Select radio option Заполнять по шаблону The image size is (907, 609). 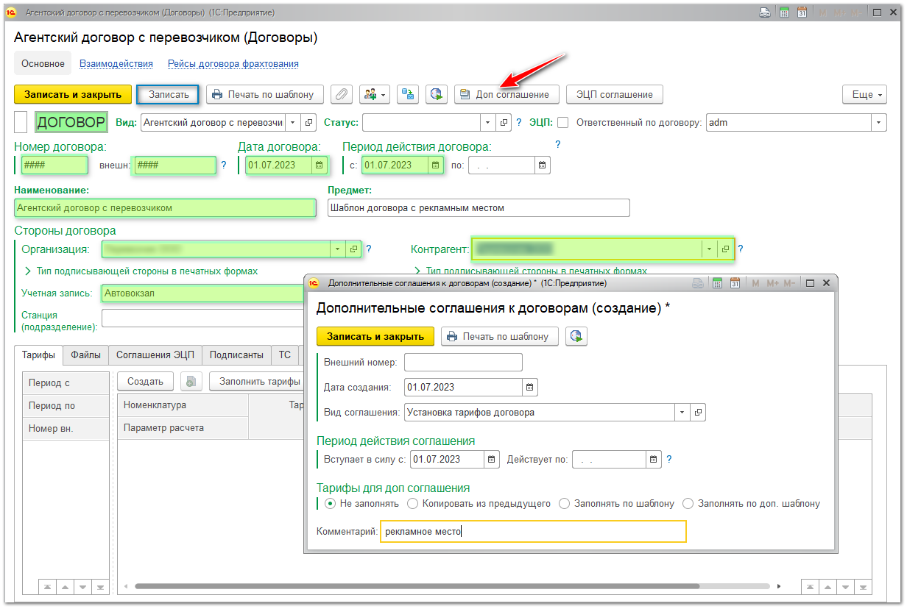[x=565, y=504]
